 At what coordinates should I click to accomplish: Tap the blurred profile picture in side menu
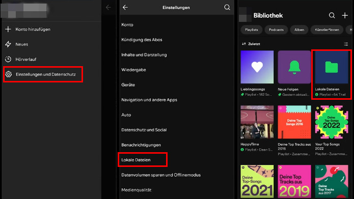[24, 10]
